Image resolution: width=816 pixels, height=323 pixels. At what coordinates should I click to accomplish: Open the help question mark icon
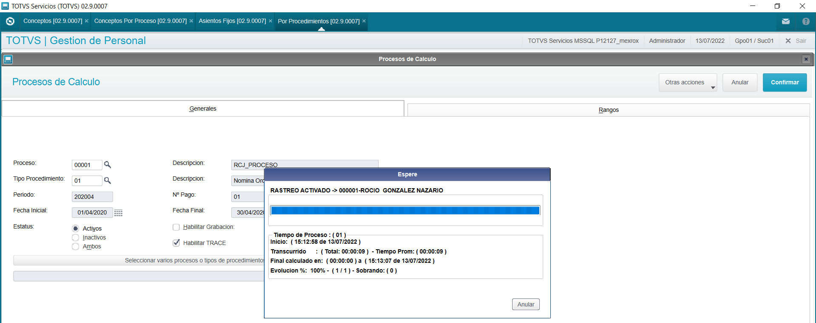806,21
